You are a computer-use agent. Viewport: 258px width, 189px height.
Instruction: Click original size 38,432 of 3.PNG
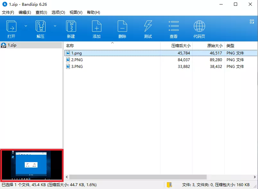216,67
